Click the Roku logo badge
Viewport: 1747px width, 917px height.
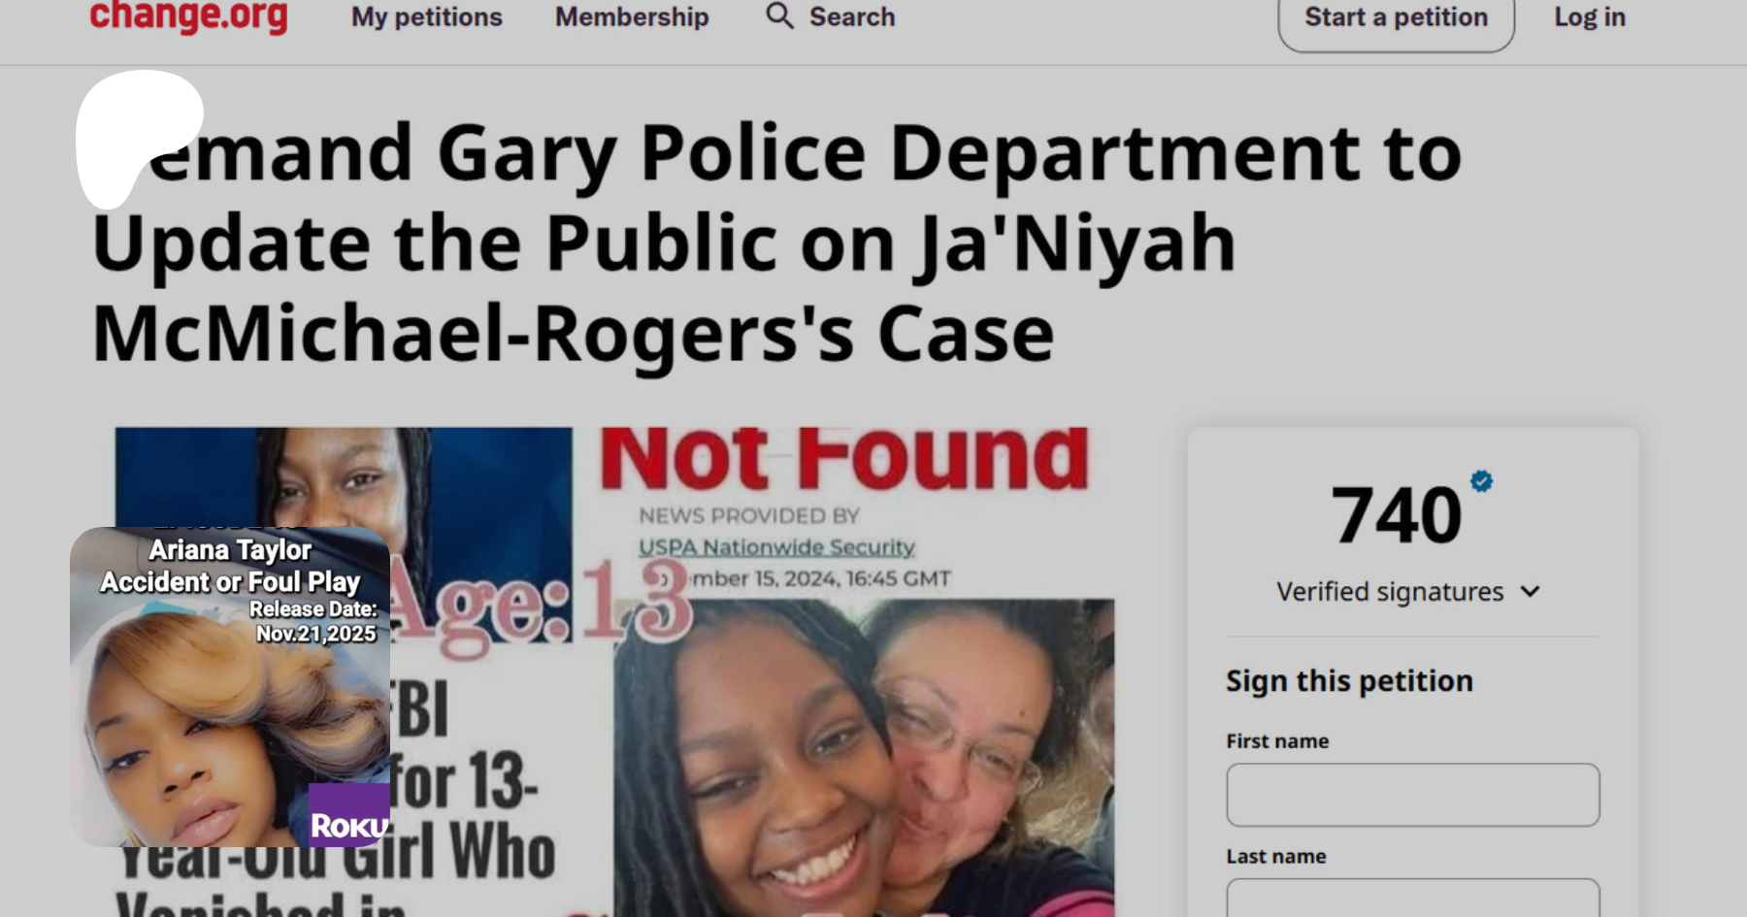pyautogui.click(x=349, y=815)
